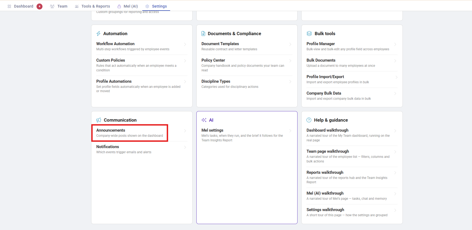Click the Settings gear icon
The width and height of the screenshot is (472, 230).
(147, 6)
